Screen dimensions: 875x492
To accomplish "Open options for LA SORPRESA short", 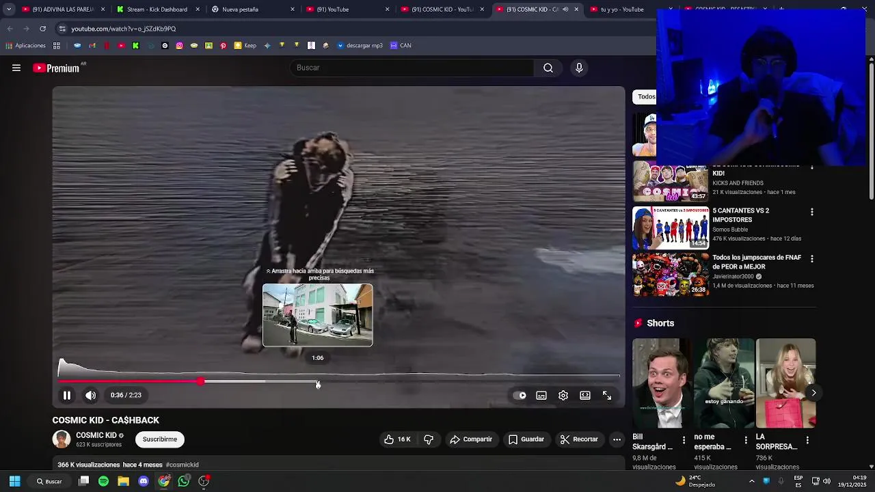I will pos(807,440).
